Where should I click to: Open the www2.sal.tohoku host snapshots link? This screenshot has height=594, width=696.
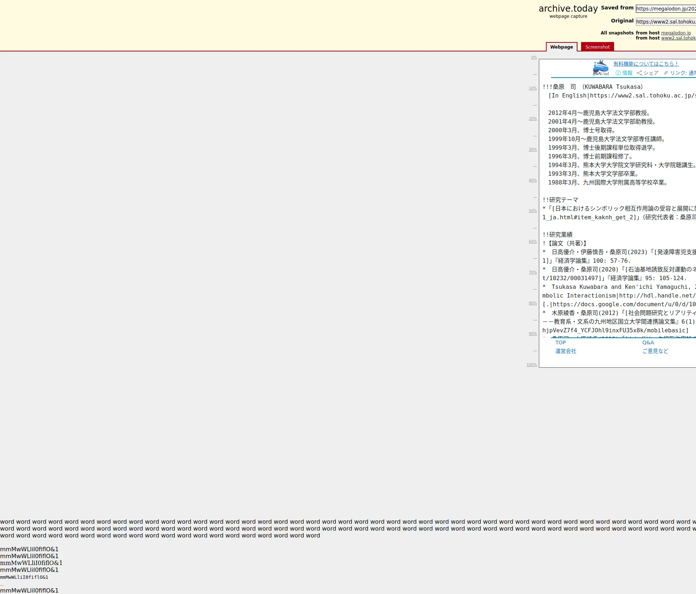(x=678, y=38)
